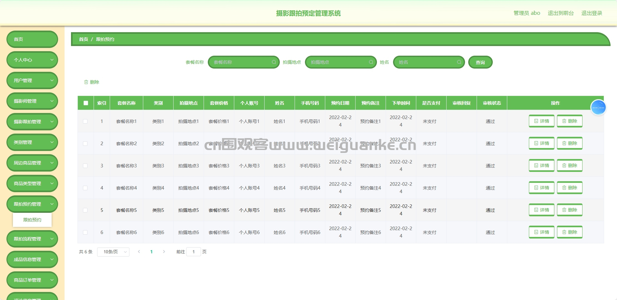Click cell 手机号码5 in the table
This screenshot has height=300, width=617.
(310, 210)
